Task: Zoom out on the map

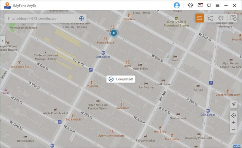Action: point(234,129)
